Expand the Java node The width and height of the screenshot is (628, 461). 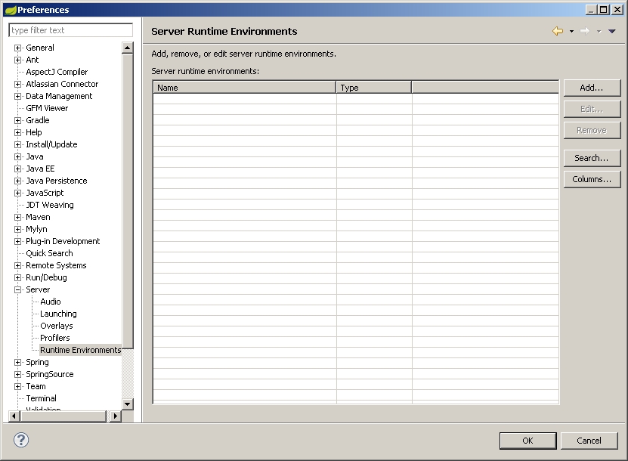click(x=17, y=156)
